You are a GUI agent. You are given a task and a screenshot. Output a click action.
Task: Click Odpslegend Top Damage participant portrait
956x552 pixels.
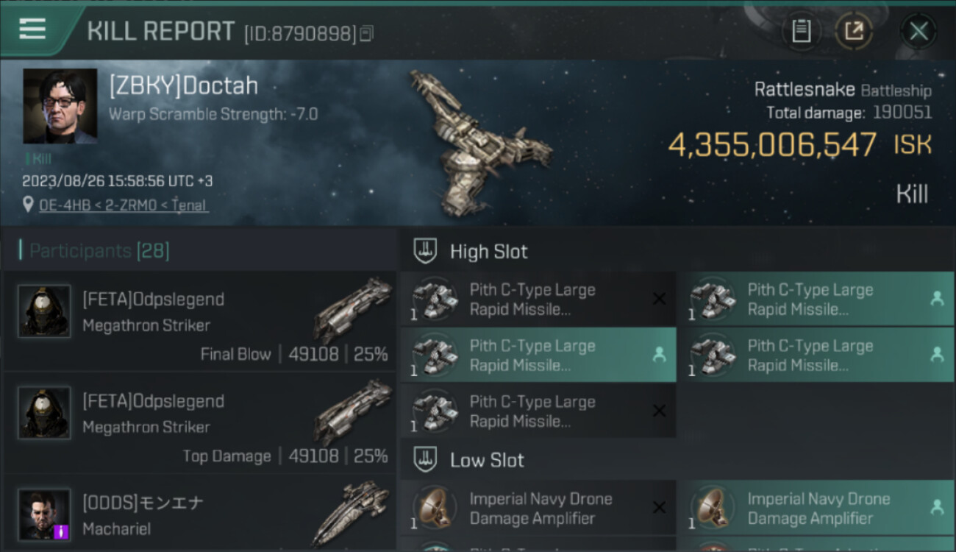point(44,413)
